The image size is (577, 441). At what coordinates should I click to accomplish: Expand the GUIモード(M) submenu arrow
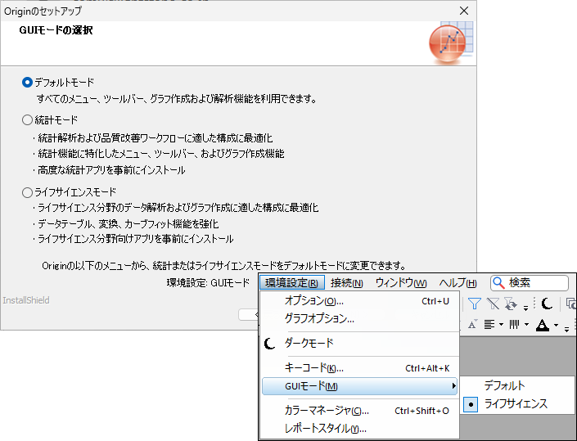pos(453,386)
